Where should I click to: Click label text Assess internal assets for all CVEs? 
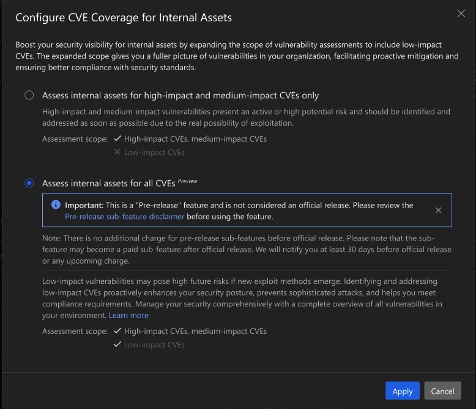[108, 183]
